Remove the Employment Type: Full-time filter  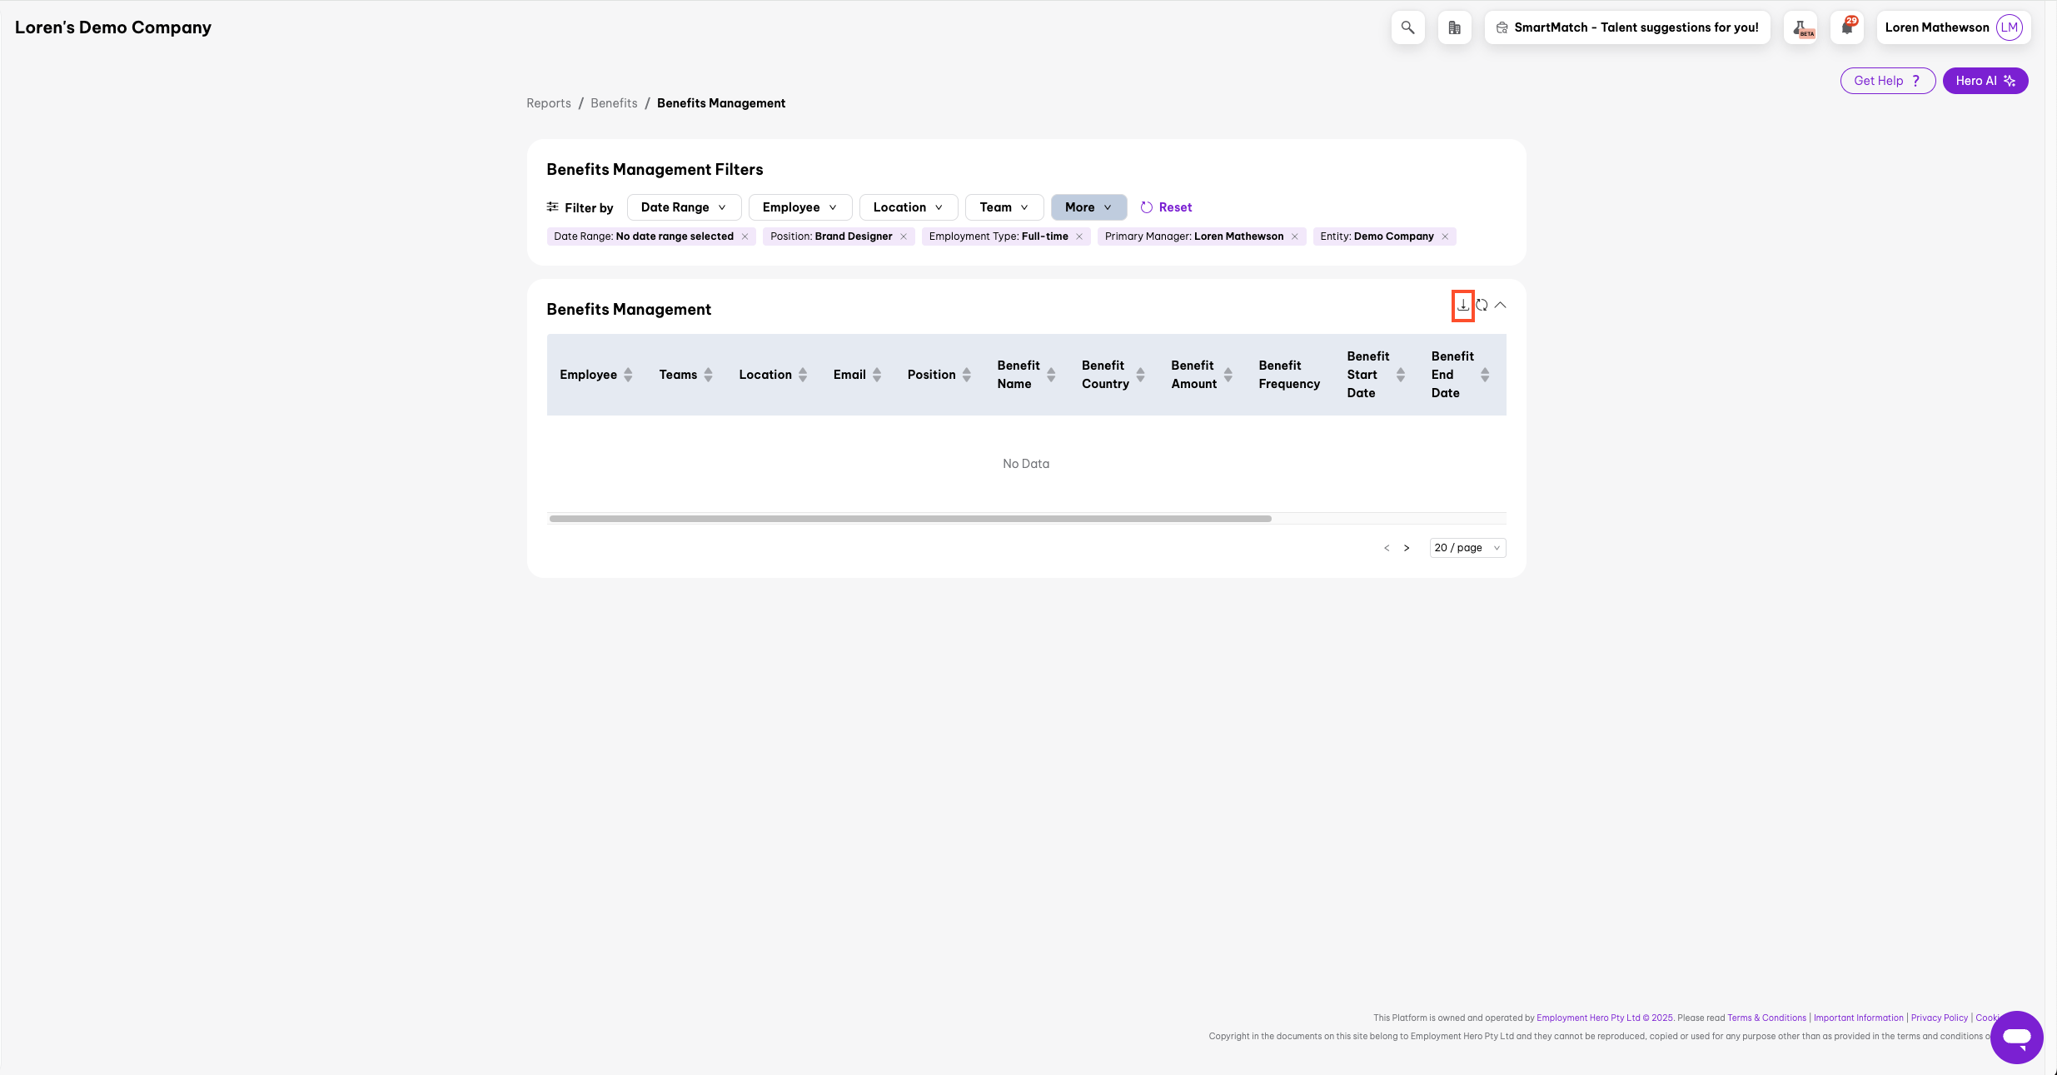pyautogui.click(x=1079, y=236)
